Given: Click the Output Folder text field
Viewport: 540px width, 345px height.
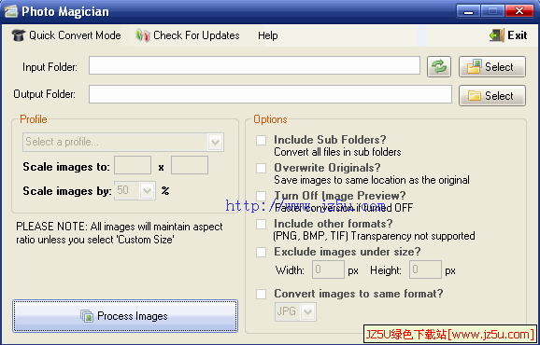Looking at the screenshot, I should point(270,94).
